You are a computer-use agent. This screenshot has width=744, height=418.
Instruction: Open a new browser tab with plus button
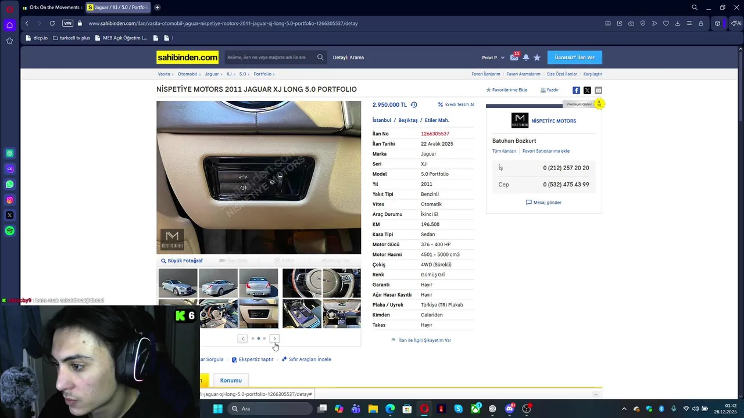[x=157, y=8]
